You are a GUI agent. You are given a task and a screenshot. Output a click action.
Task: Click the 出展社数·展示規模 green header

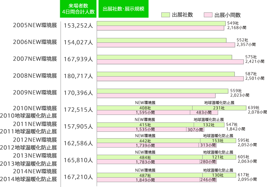click(x=123, y=9)
